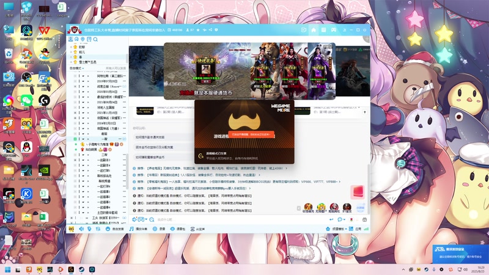Click suggestion 团本金币收益排行及分配方案
This screenshot has width=489, height=275.
155,147
